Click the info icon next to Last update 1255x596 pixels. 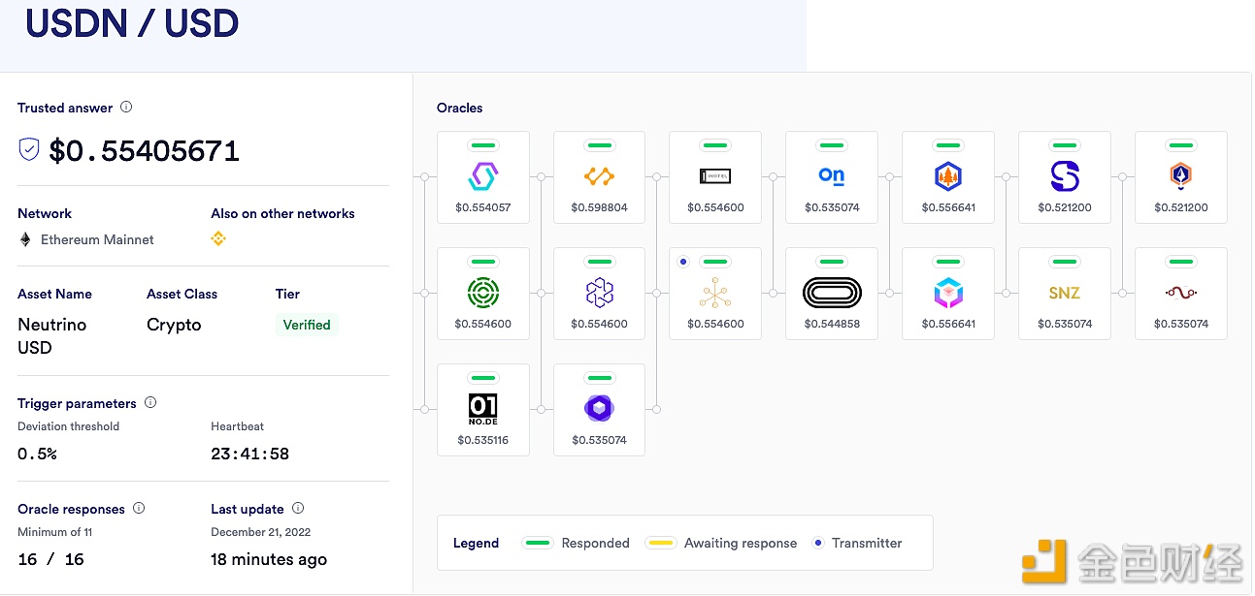pyautogui.click(x=298, y=508)
